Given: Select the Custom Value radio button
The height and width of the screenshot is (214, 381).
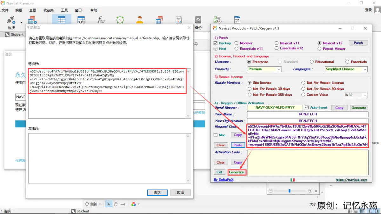Looking at the screenshot, I should 303,94.
